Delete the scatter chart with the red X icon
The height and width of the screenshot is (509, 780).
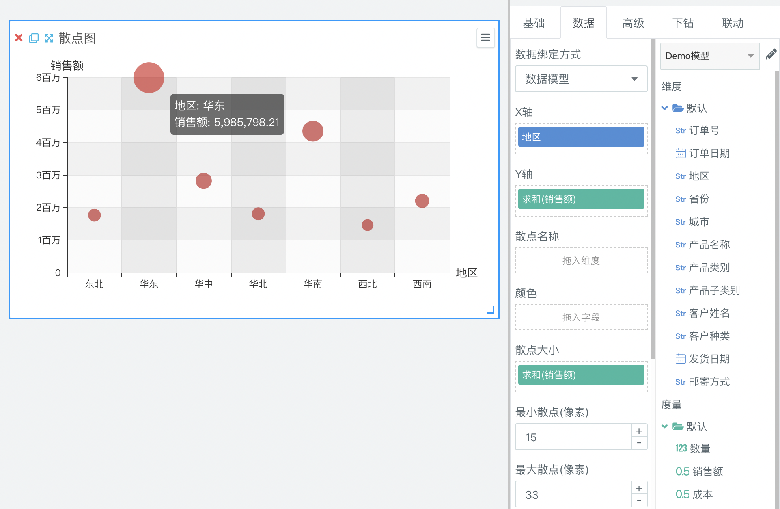pyautogui.click(x=19, y=38)
